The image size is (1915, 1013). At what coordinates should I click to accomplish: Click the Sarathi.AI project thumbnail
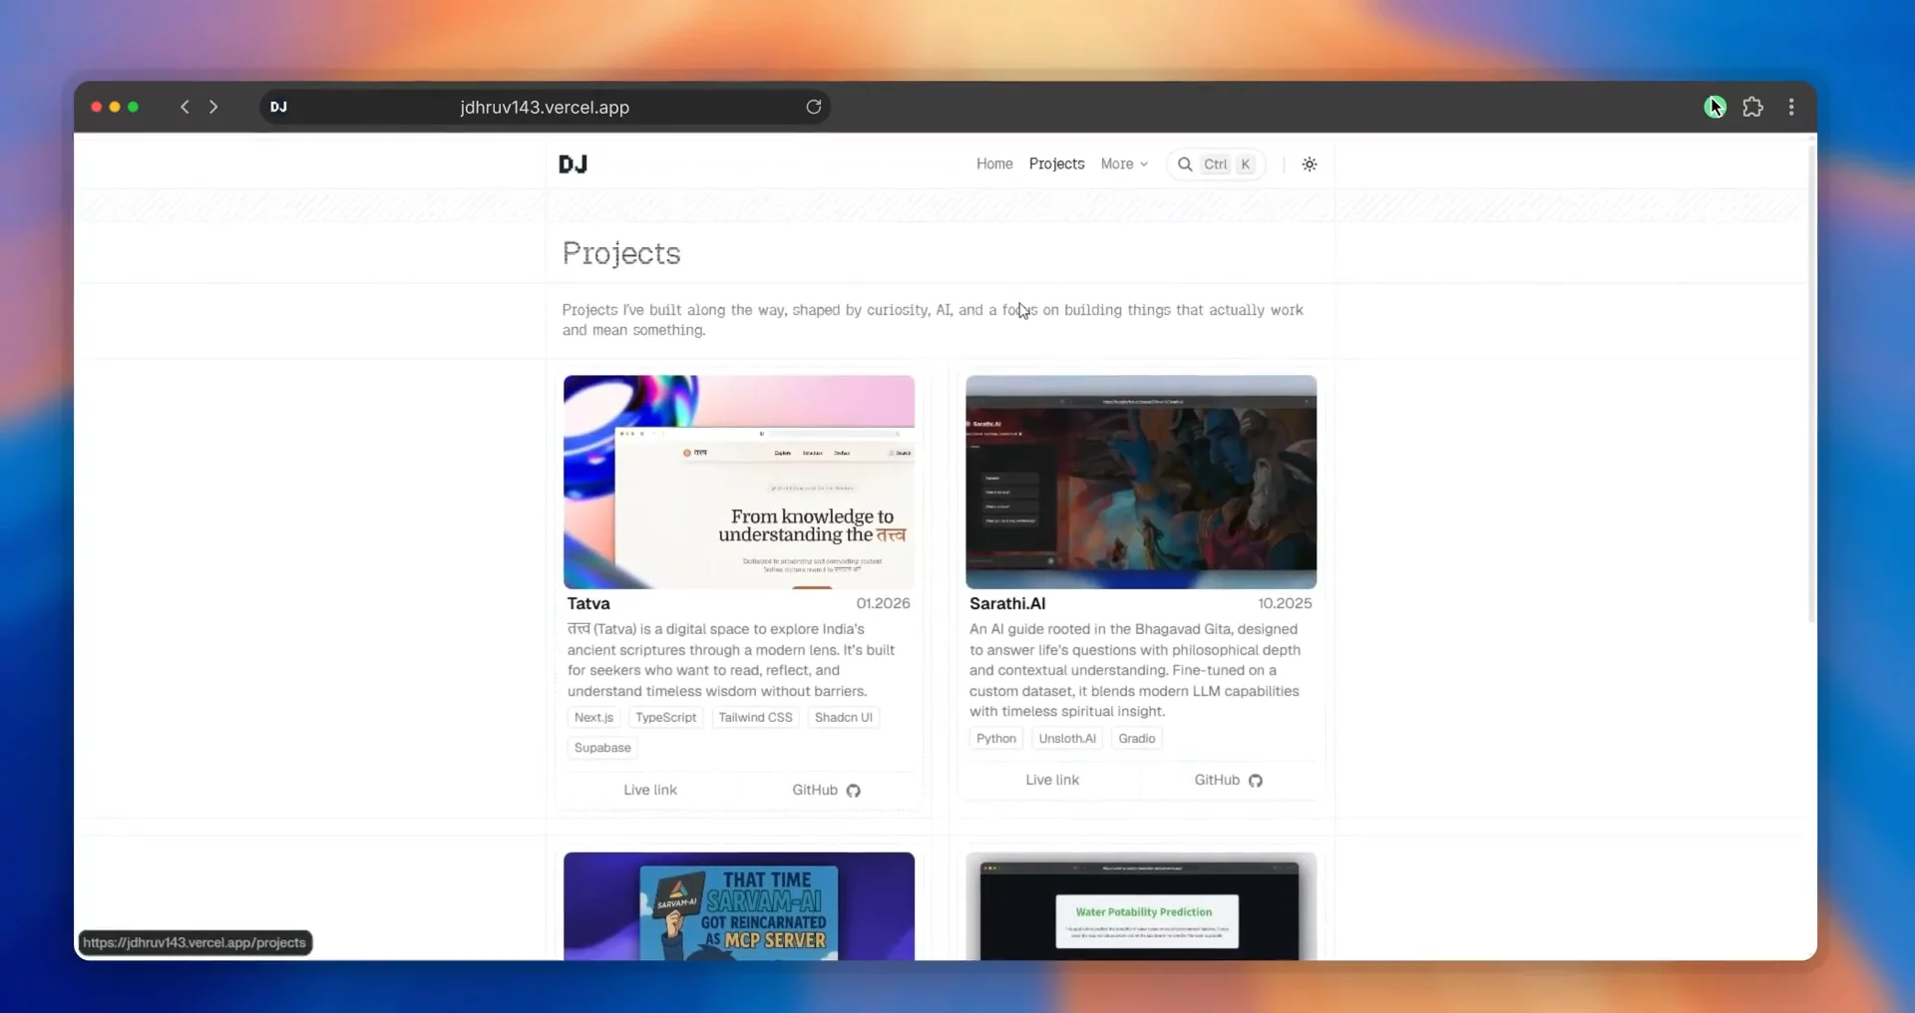click(1141, 482)
